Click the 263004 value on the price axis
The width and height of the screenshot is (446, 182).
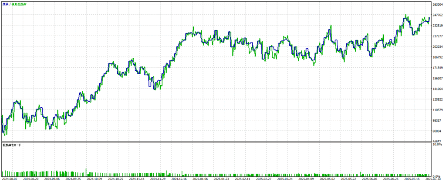coord(437,5)
